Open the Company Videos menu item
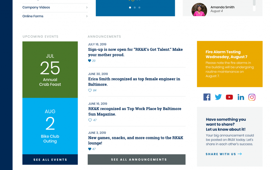The width and height of the screenshot is (271, 170). (x=36, y=7)
